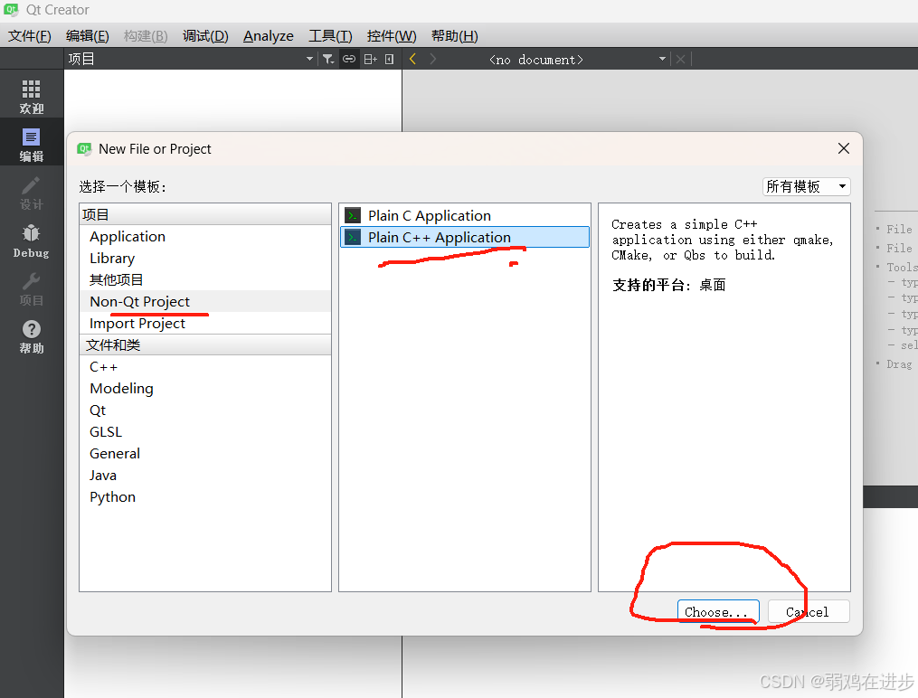
Task: Go back using the left arrow
Action: click(412, 59)
